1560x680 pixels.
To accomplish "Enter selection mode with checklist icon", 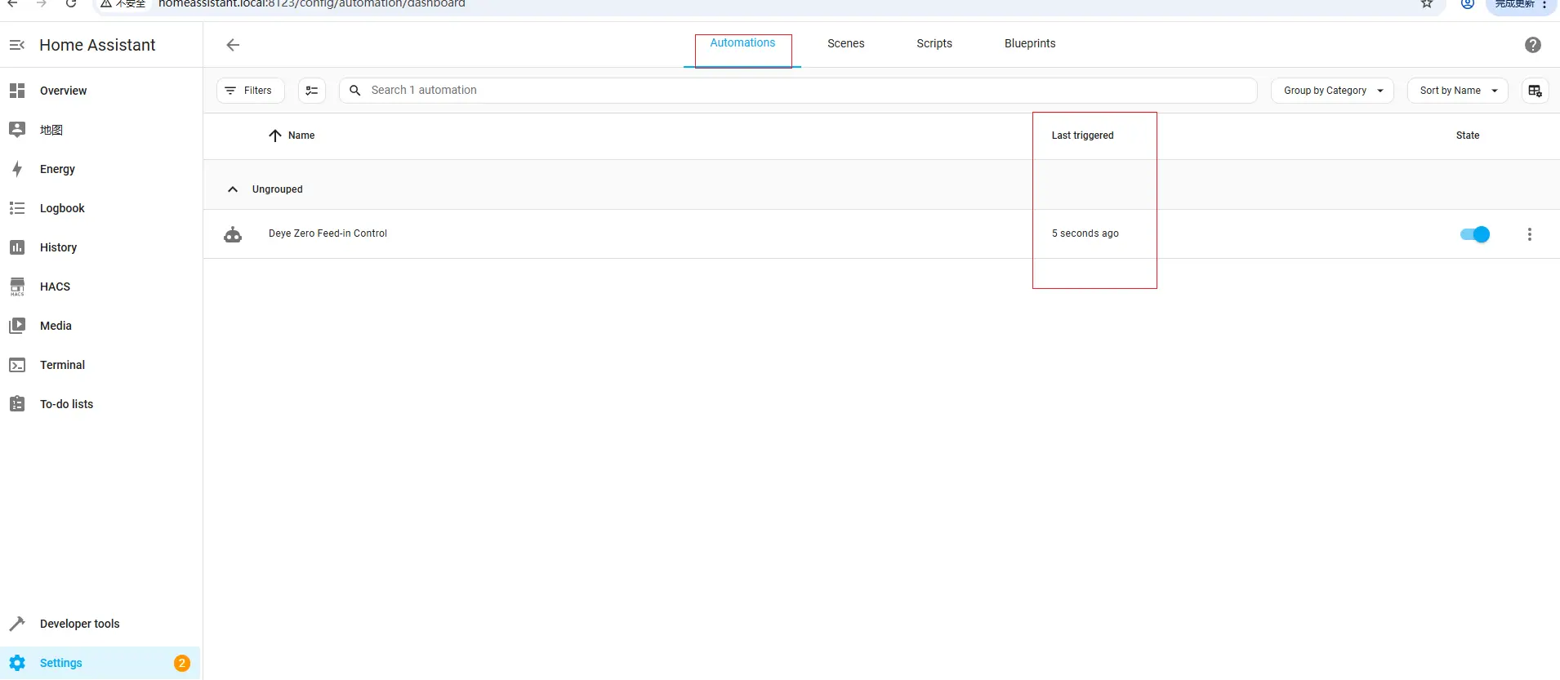I will pos(312,91).
